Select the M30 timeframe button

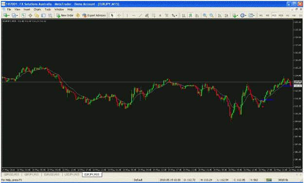pyautogui.click(x=281, y=15)
